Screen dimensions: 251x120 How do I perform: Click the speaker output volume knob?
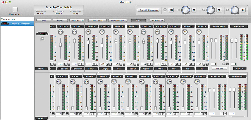[185, 10]
